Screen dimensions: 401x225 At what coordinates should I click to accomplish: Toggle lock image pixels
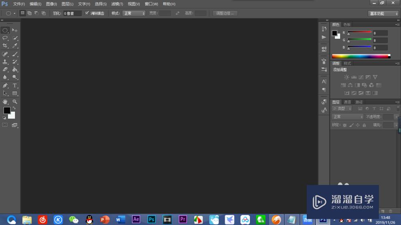351,125
